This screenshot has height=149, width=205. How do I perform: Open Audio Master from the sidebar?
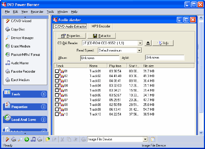(17, 63)
